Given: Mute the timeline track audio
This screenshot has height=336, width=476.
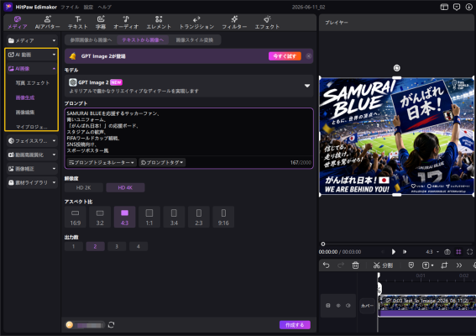Looking at the screenshot, I should point(348,306).
